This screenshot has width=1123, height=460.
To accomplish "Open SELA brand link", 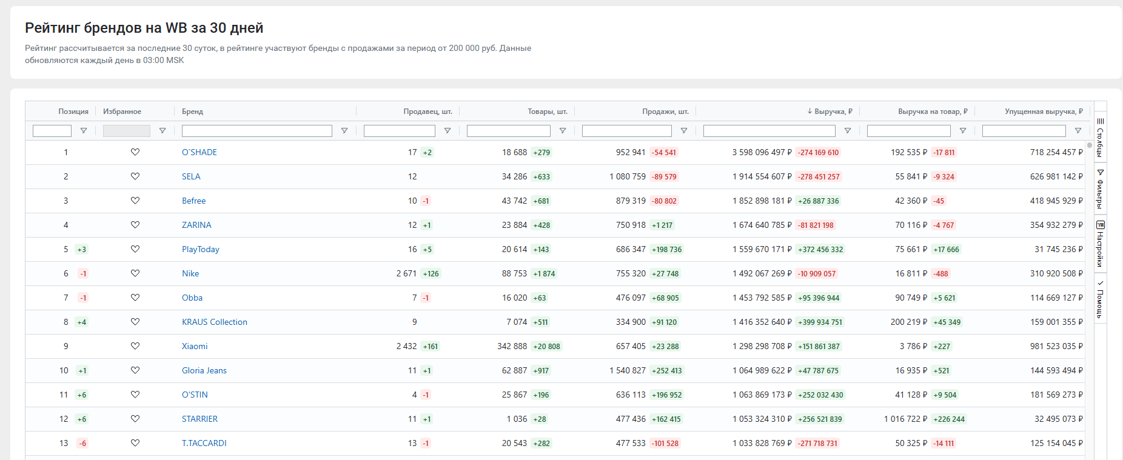I will 191,176.
